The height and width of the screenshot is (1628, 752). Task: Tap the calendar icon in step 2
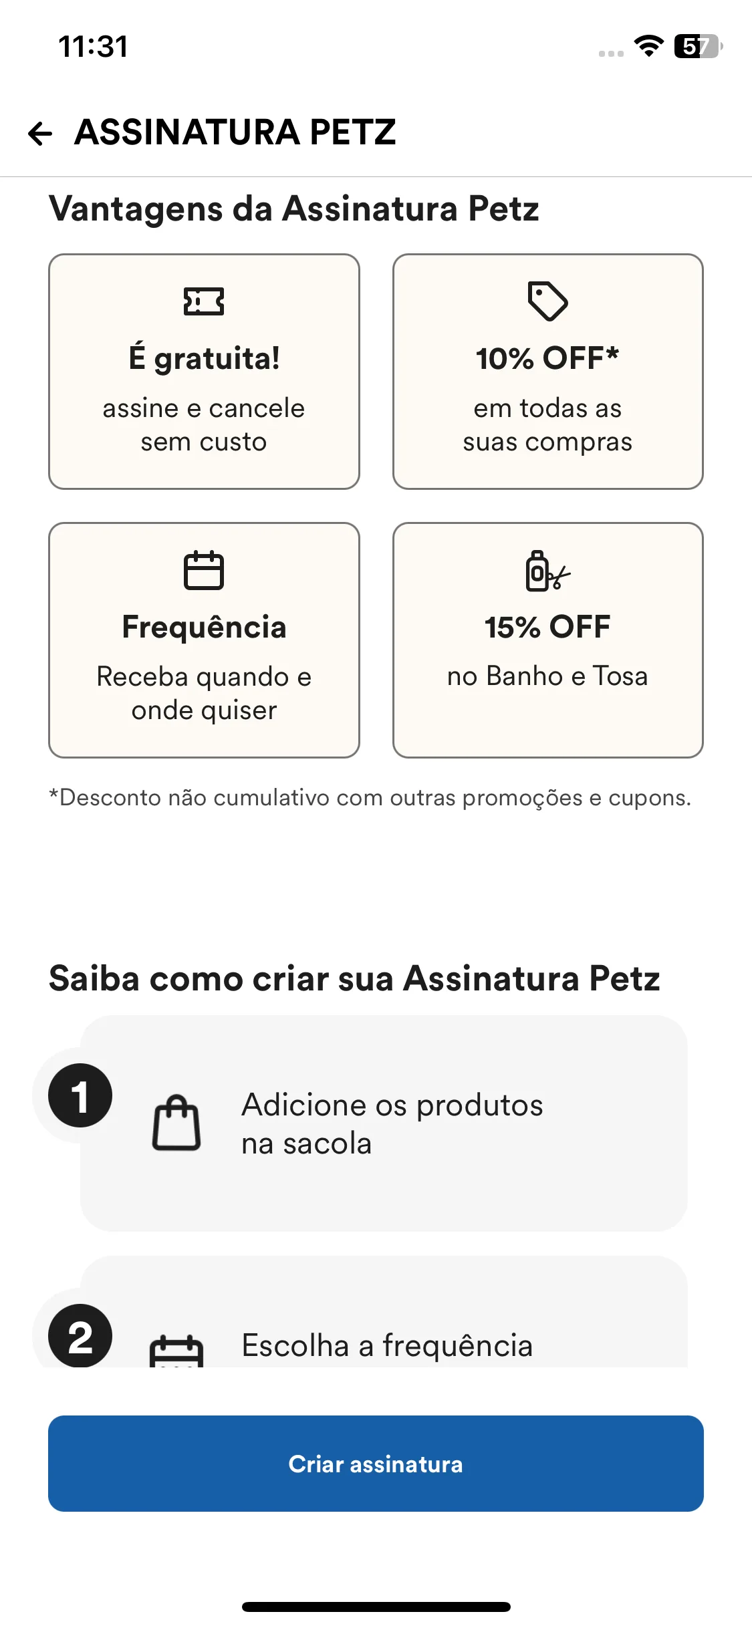pyautogui.click(x=176, y=1351)
